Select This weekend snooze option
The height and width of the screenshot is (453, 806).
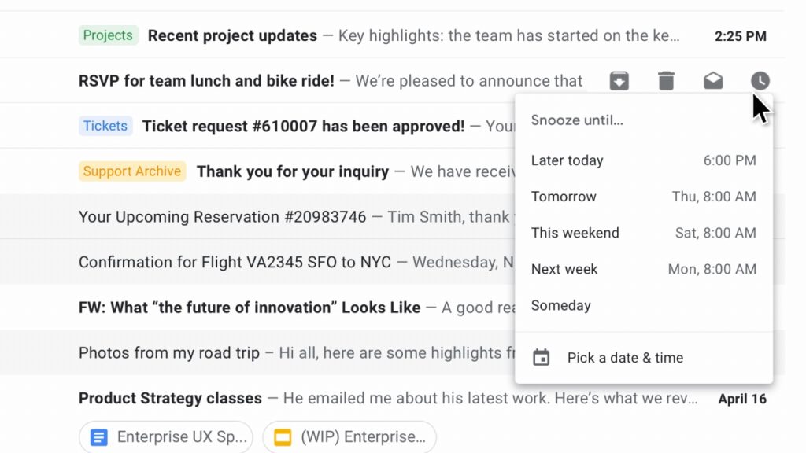pyautogui.click(x=644, y=233)
